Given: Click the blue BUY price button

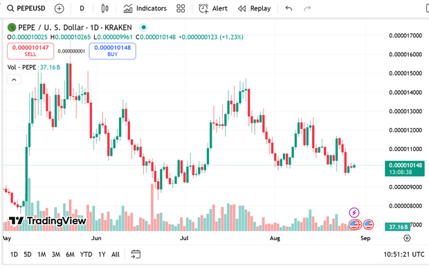Looking at the screenshot, I should 113,51.
